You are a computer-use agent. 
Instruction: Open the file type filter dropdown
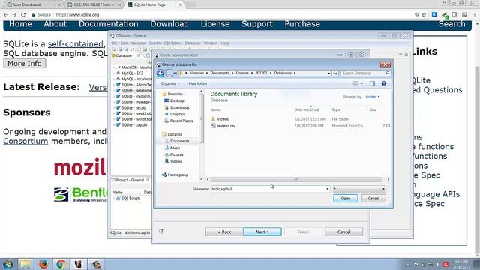[359, 189]
